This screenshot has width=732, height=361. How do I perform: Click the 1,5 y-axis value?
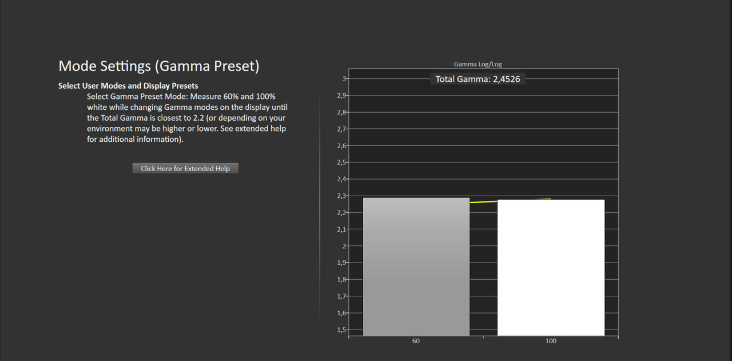point(341,330)
